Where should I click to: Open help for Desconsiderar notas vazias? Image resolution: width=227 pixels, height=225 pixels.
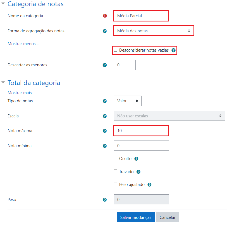tap(173, 50)
